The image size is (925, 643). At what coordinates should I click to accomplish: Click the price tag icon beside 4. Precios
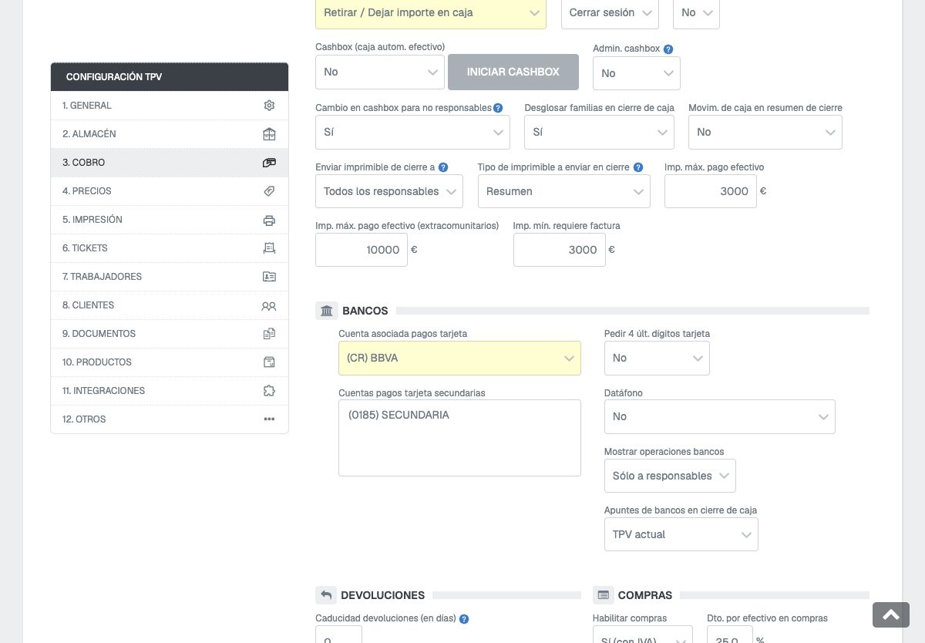[x=269, y=191]
